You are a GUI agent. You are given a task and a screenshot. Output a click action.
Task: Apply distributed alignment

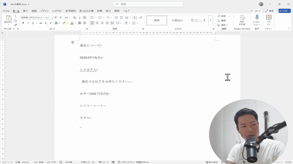(112, 23)
